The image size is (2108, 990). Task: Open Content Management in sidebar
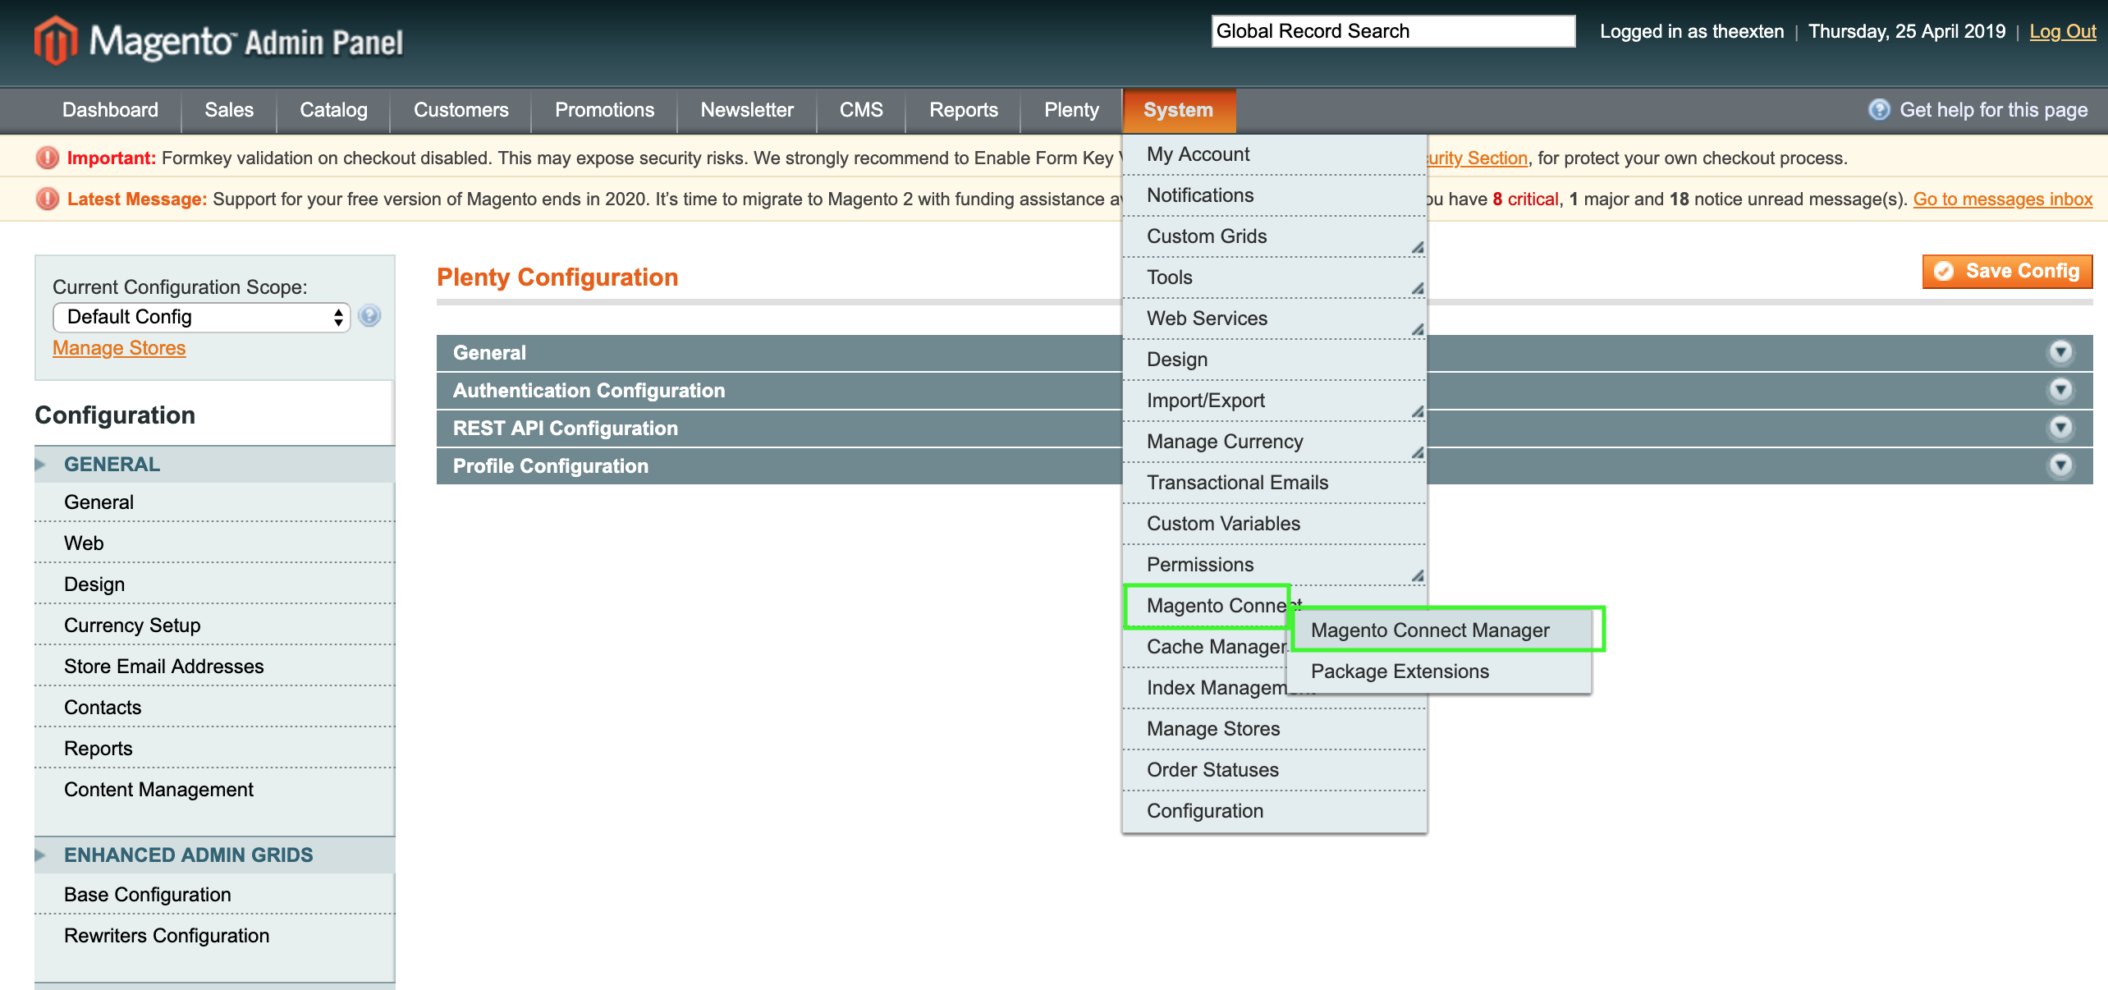pos(215,790)
